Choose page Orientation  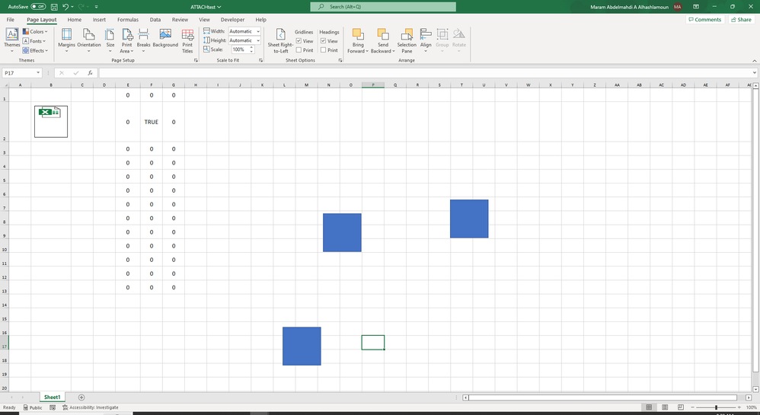point(88,40)
